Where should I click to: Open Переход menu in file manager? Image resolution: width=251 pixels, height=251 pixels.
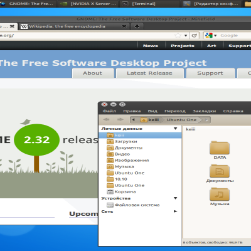click(175, 111)
